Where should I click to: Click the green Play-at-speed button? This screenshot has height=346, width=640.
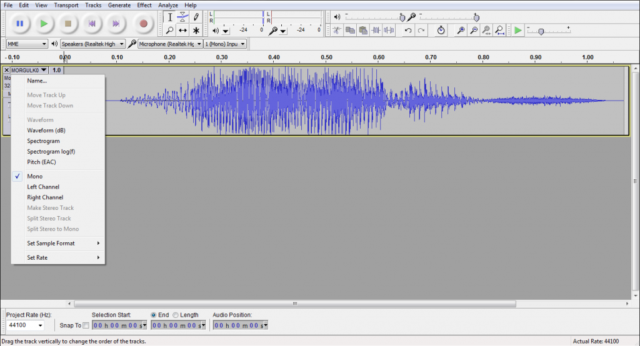518,30
